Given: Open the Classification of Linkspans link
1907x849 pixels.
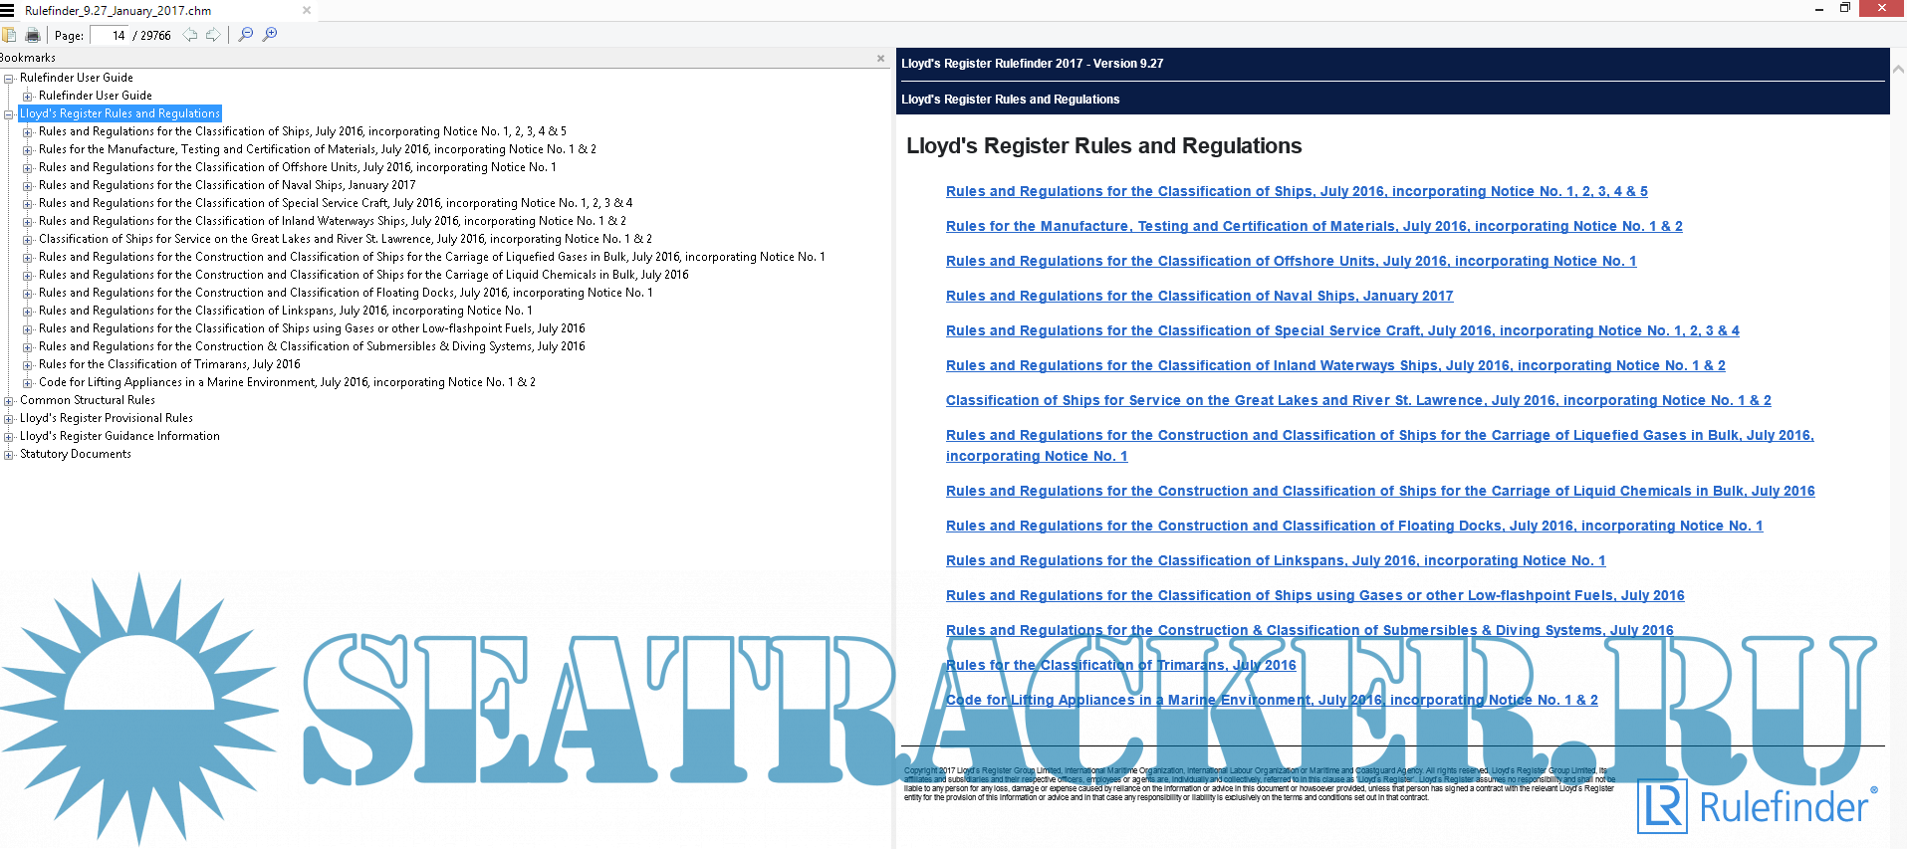Looking at the screenshot, I should pos(1275,560).
